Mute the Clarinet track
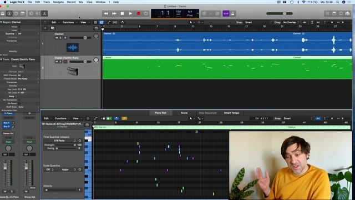The image size is (355, 200). click(x=57, y=38)
